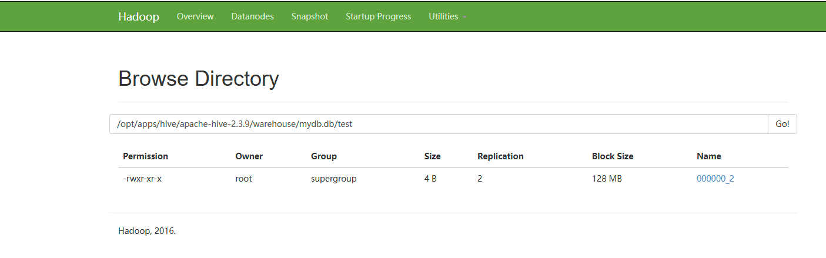The height and width of the screenshot is (258, 826).
Task: Click the caret arrow beside Utilities
Action: 464,17
